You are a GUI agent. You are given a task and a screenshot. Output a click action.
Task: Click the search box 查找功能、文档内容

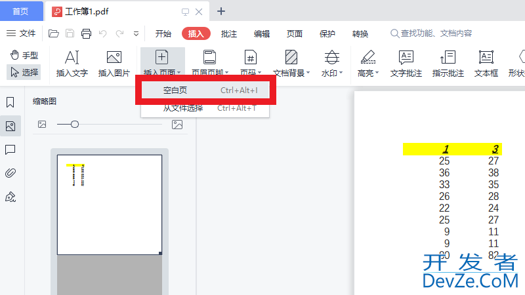point(431,33)
